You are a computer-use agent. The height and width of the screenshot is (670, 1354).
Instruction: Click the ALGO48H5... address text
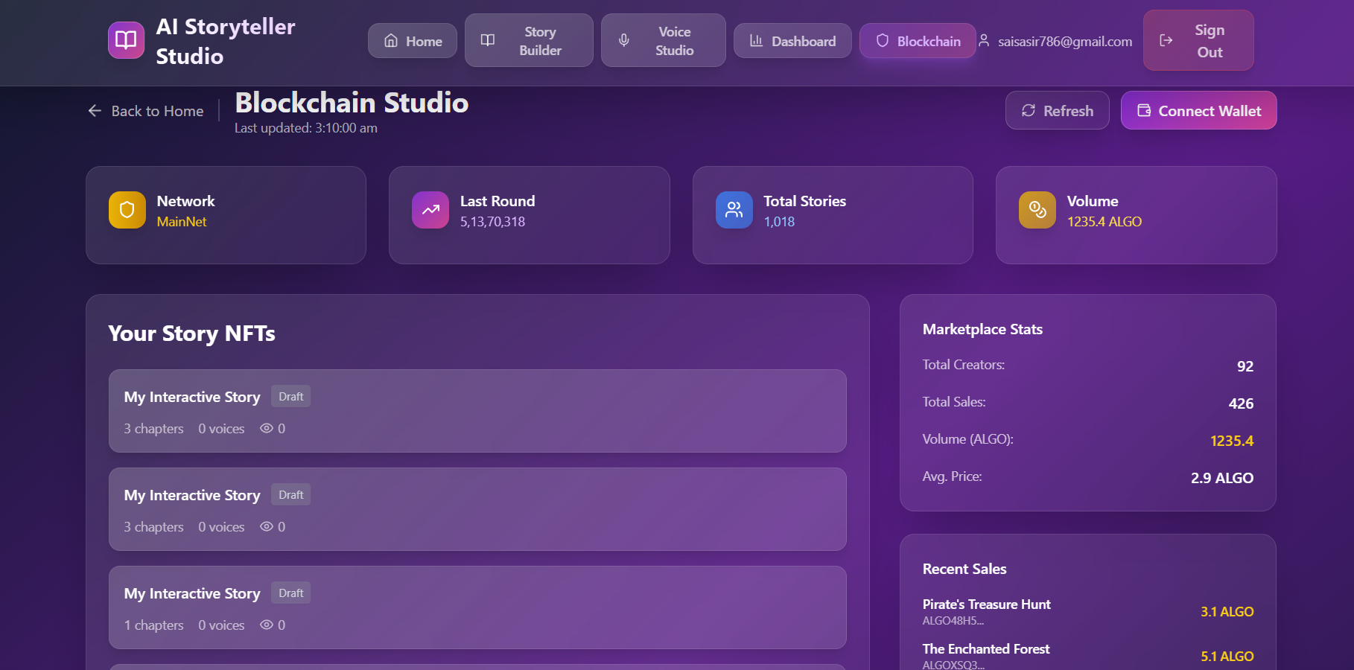[953, 621]
